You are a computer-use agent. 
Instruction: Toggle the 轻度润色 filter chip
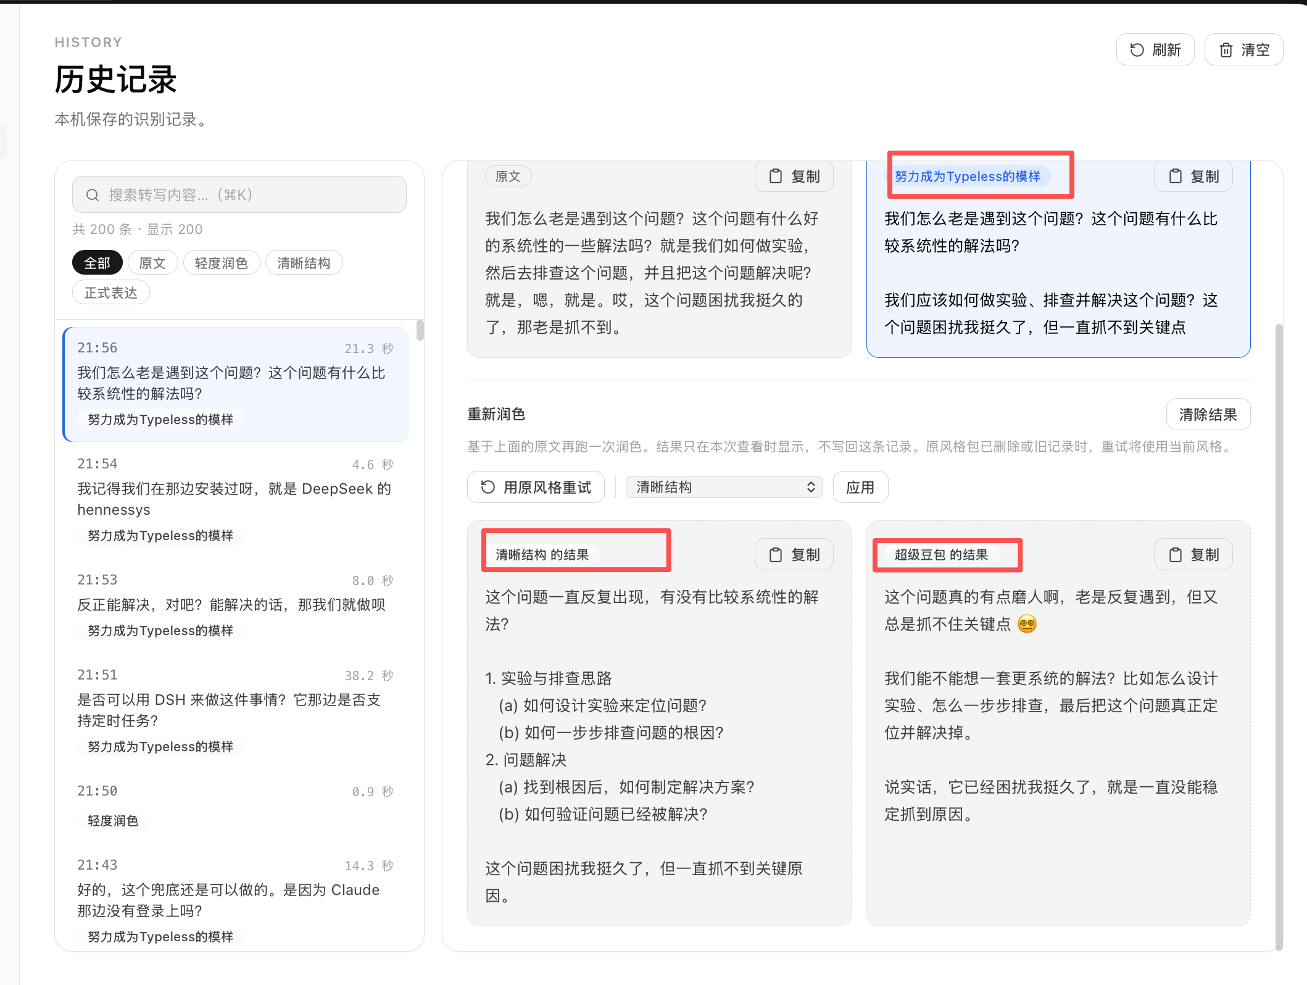click(222, 263)
